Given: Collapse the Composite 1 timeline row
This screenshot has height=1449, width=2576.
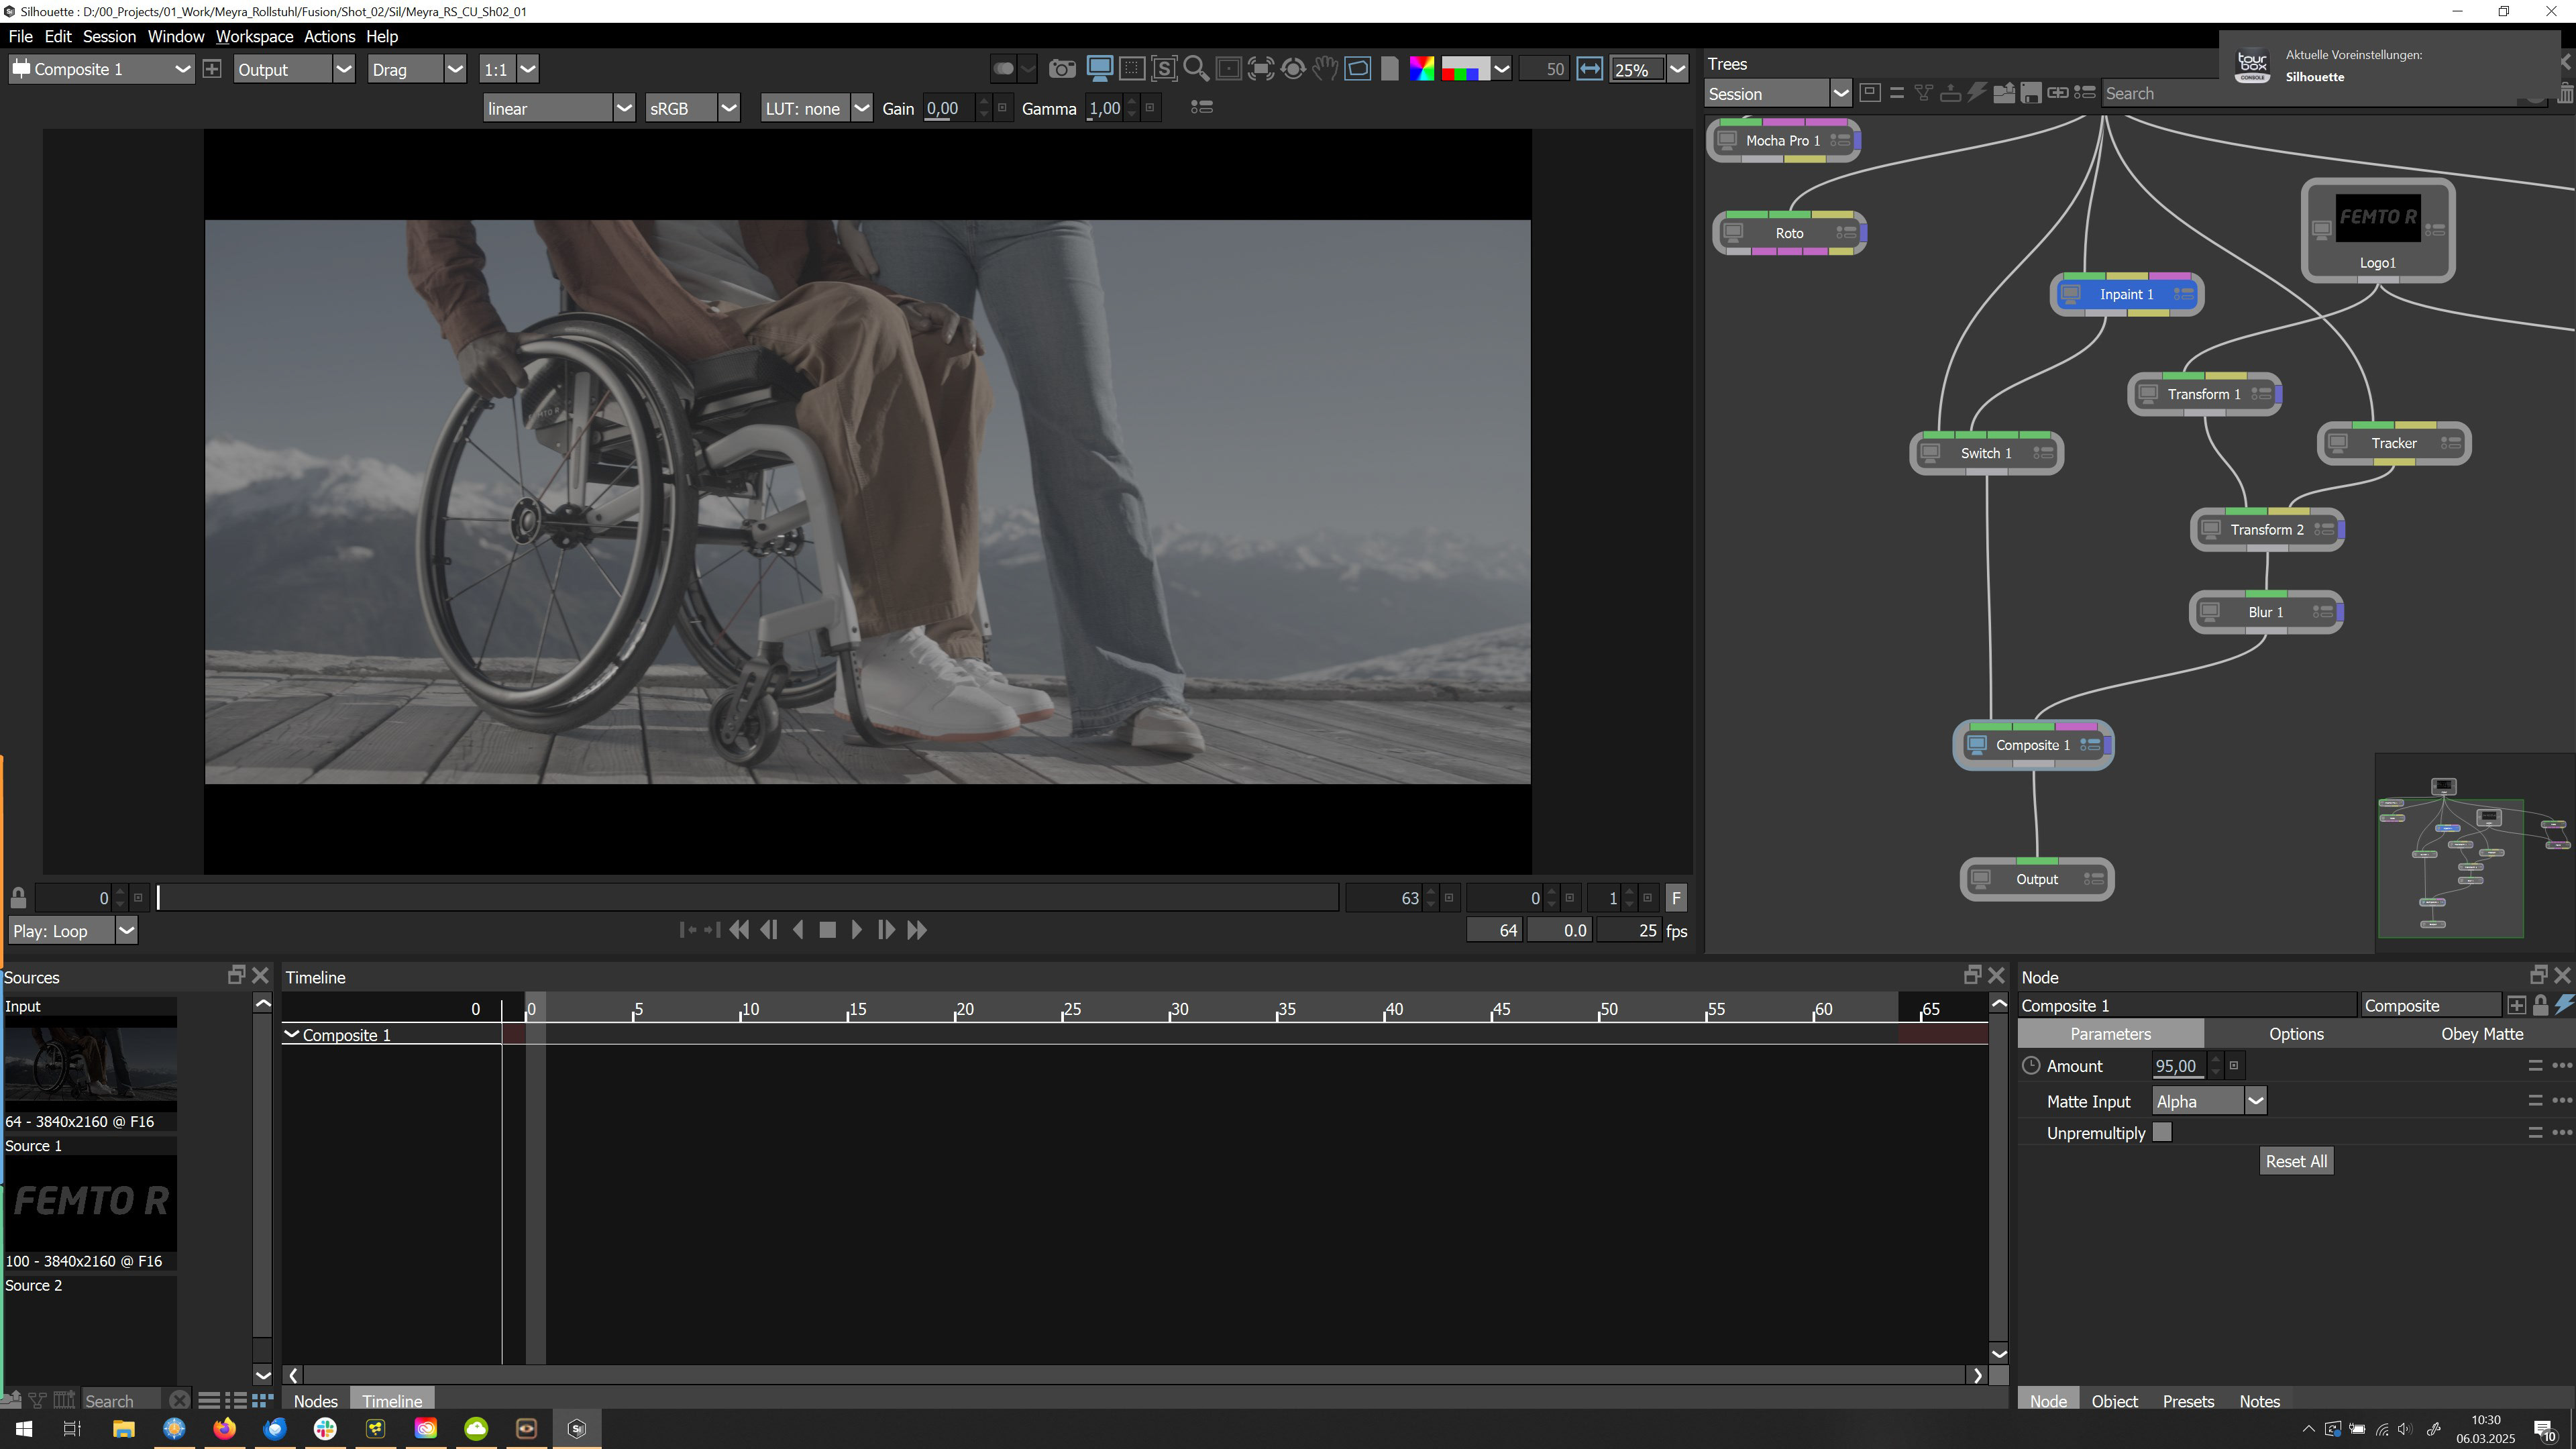Looking at the screenshot, I should coord(292,1034).
